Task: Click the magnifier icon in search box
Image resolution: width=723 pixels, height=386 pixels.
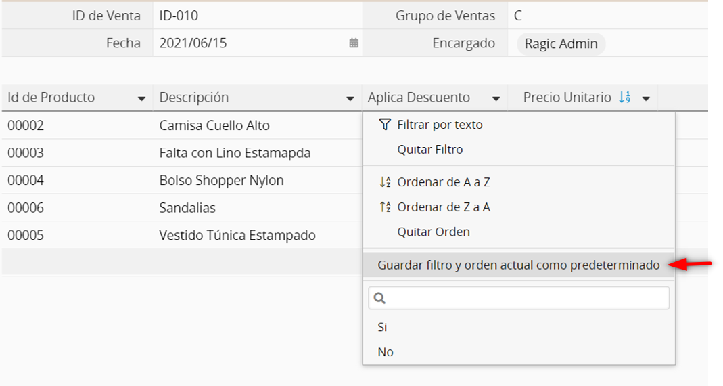Action: pyautogui.click(x=379, y=298)
